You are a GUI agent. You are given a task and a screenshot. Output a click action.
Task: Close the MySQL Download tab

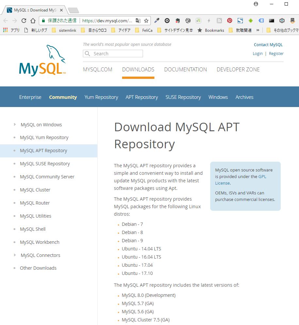(x=61, y=10)
